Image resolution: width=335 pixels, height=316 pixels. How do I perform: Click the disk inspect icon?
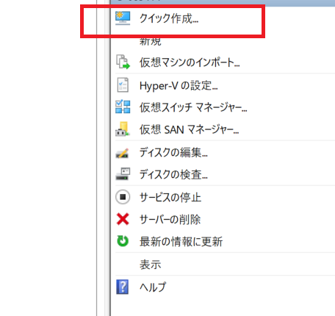[x=123, y=174]
